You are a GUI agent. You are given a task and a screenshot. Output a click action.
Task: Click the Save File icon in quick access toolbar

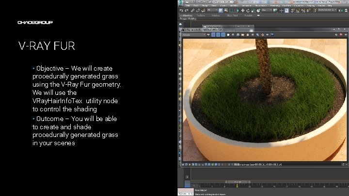click(x=194, y=2)
